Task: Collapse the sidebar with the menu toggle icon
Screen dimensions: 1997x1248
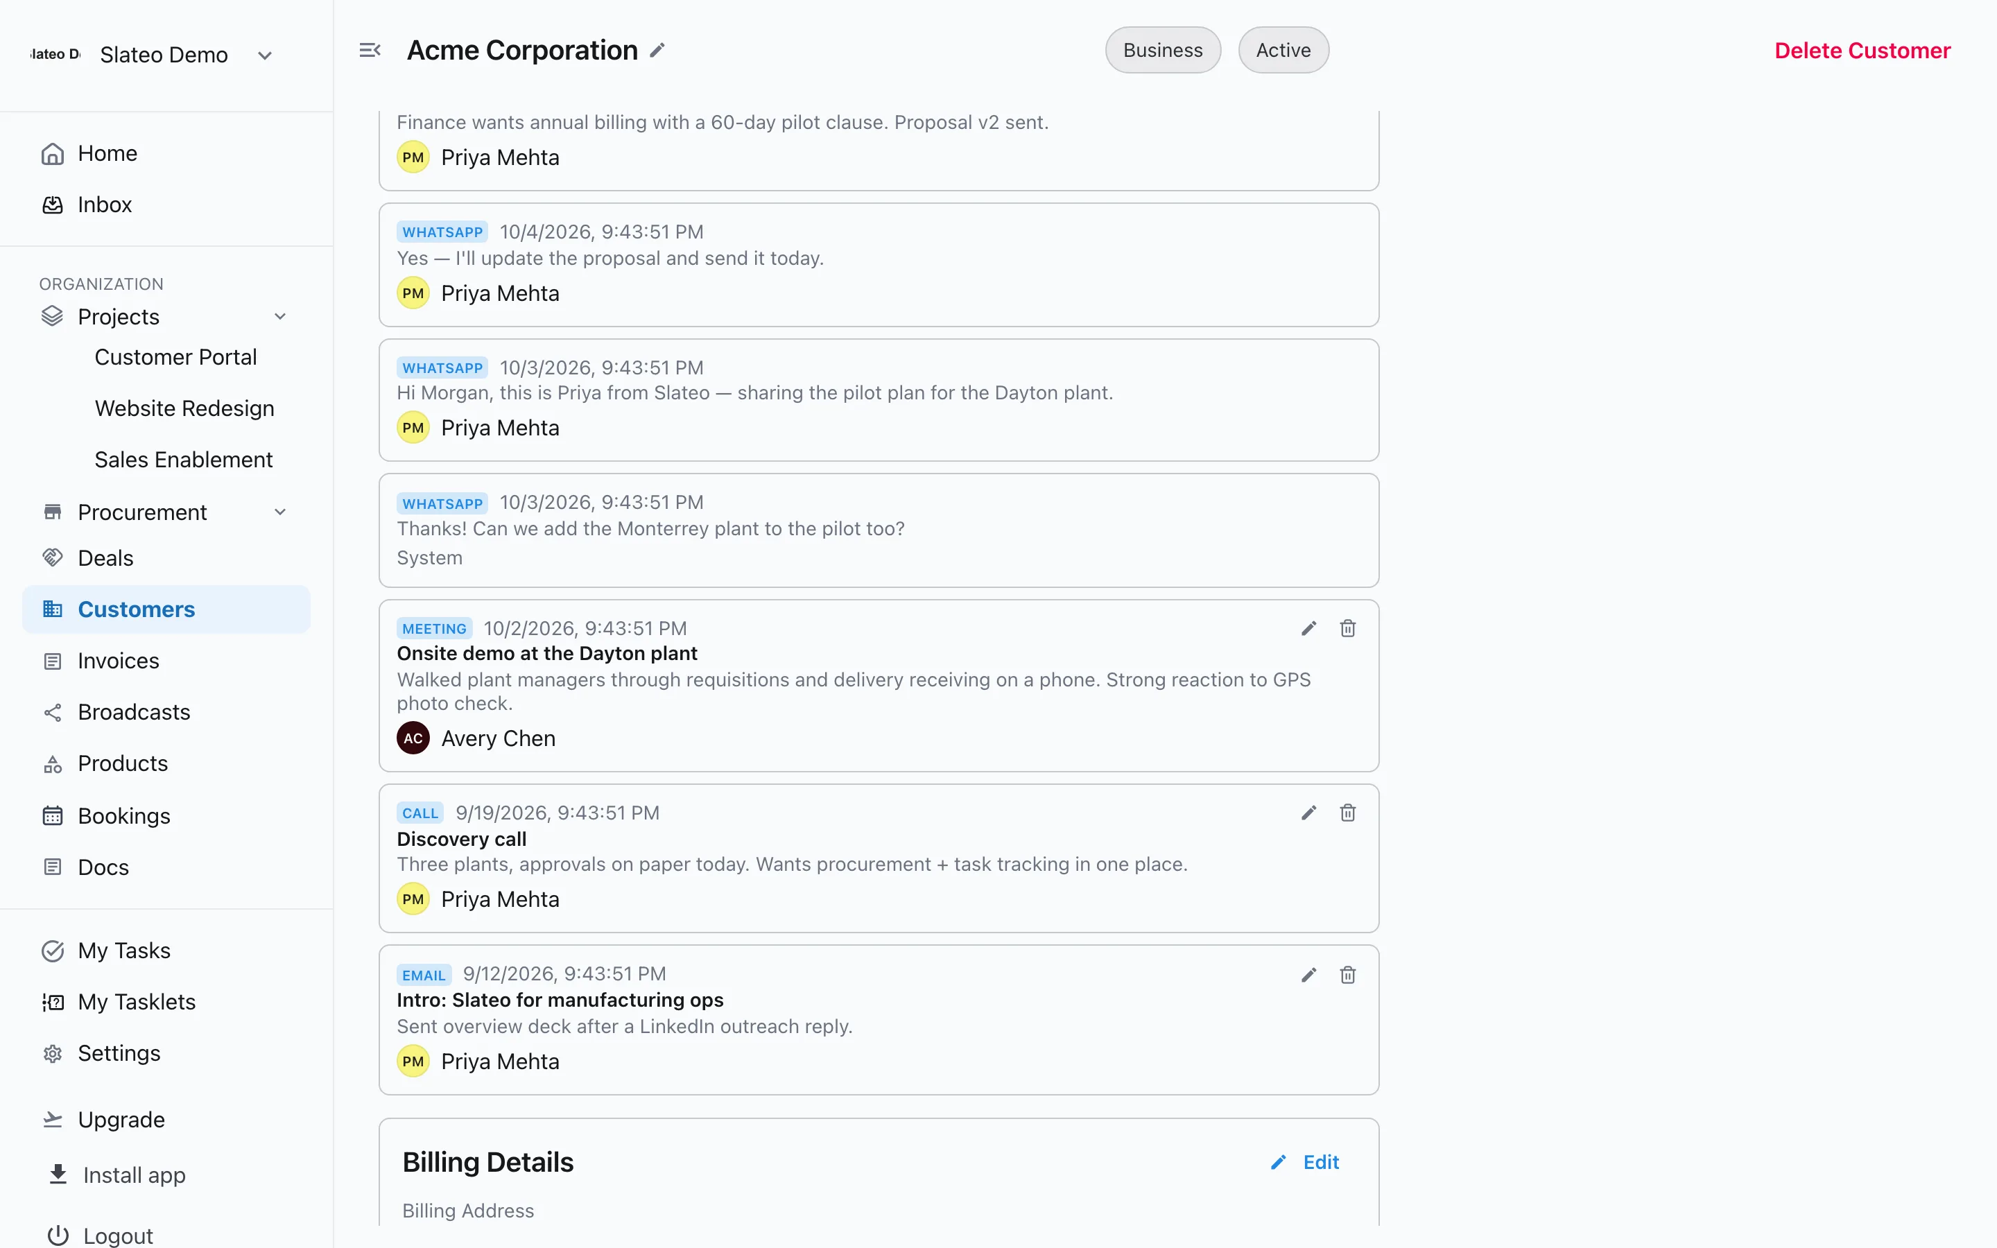Action: (370, 51)
